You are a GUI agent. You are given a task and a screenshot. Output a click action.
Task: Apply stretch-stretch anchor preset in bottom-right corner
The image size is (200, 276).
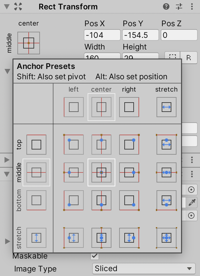coord(167,238)
